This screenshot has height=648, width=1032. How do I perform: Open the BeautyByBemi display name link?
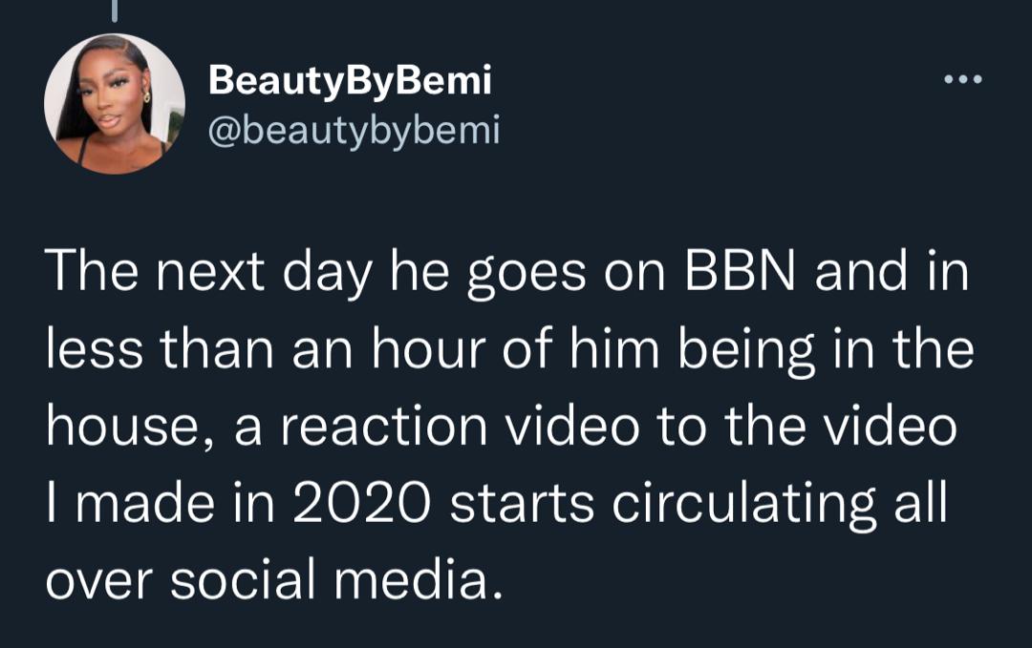point(350,82)
